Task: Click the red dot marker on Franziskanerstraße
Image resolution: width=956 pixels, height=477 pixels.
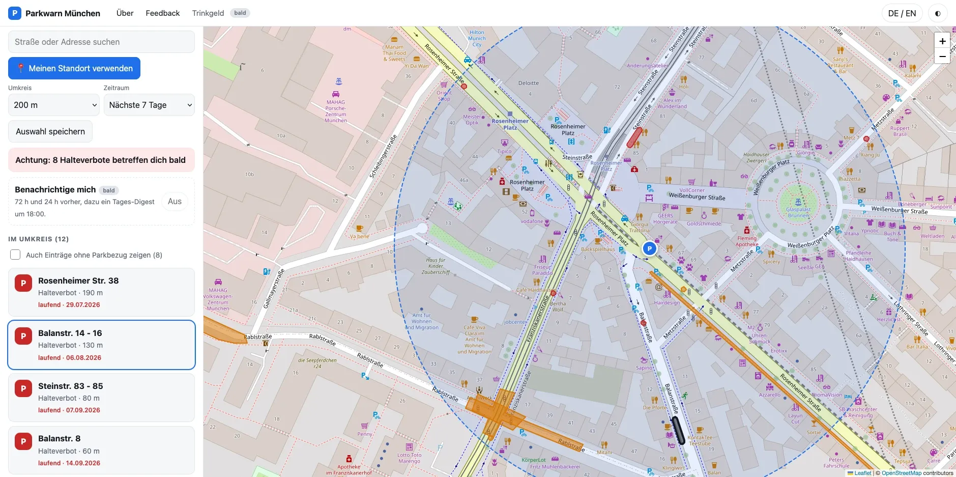Action: coord(553,294)
